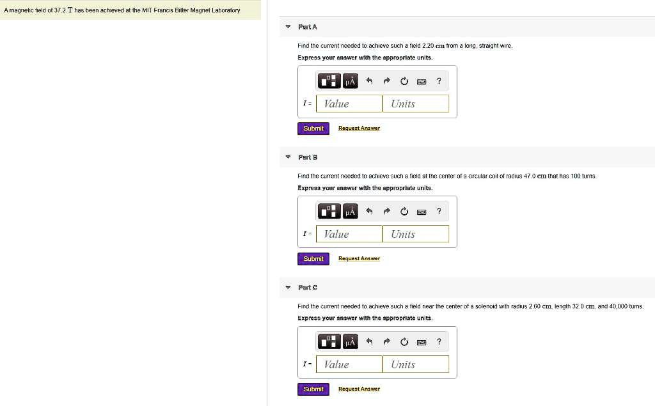Click the help question mark in Part C
This screenshot has width=655, height=406.
[x=439, y=342]
